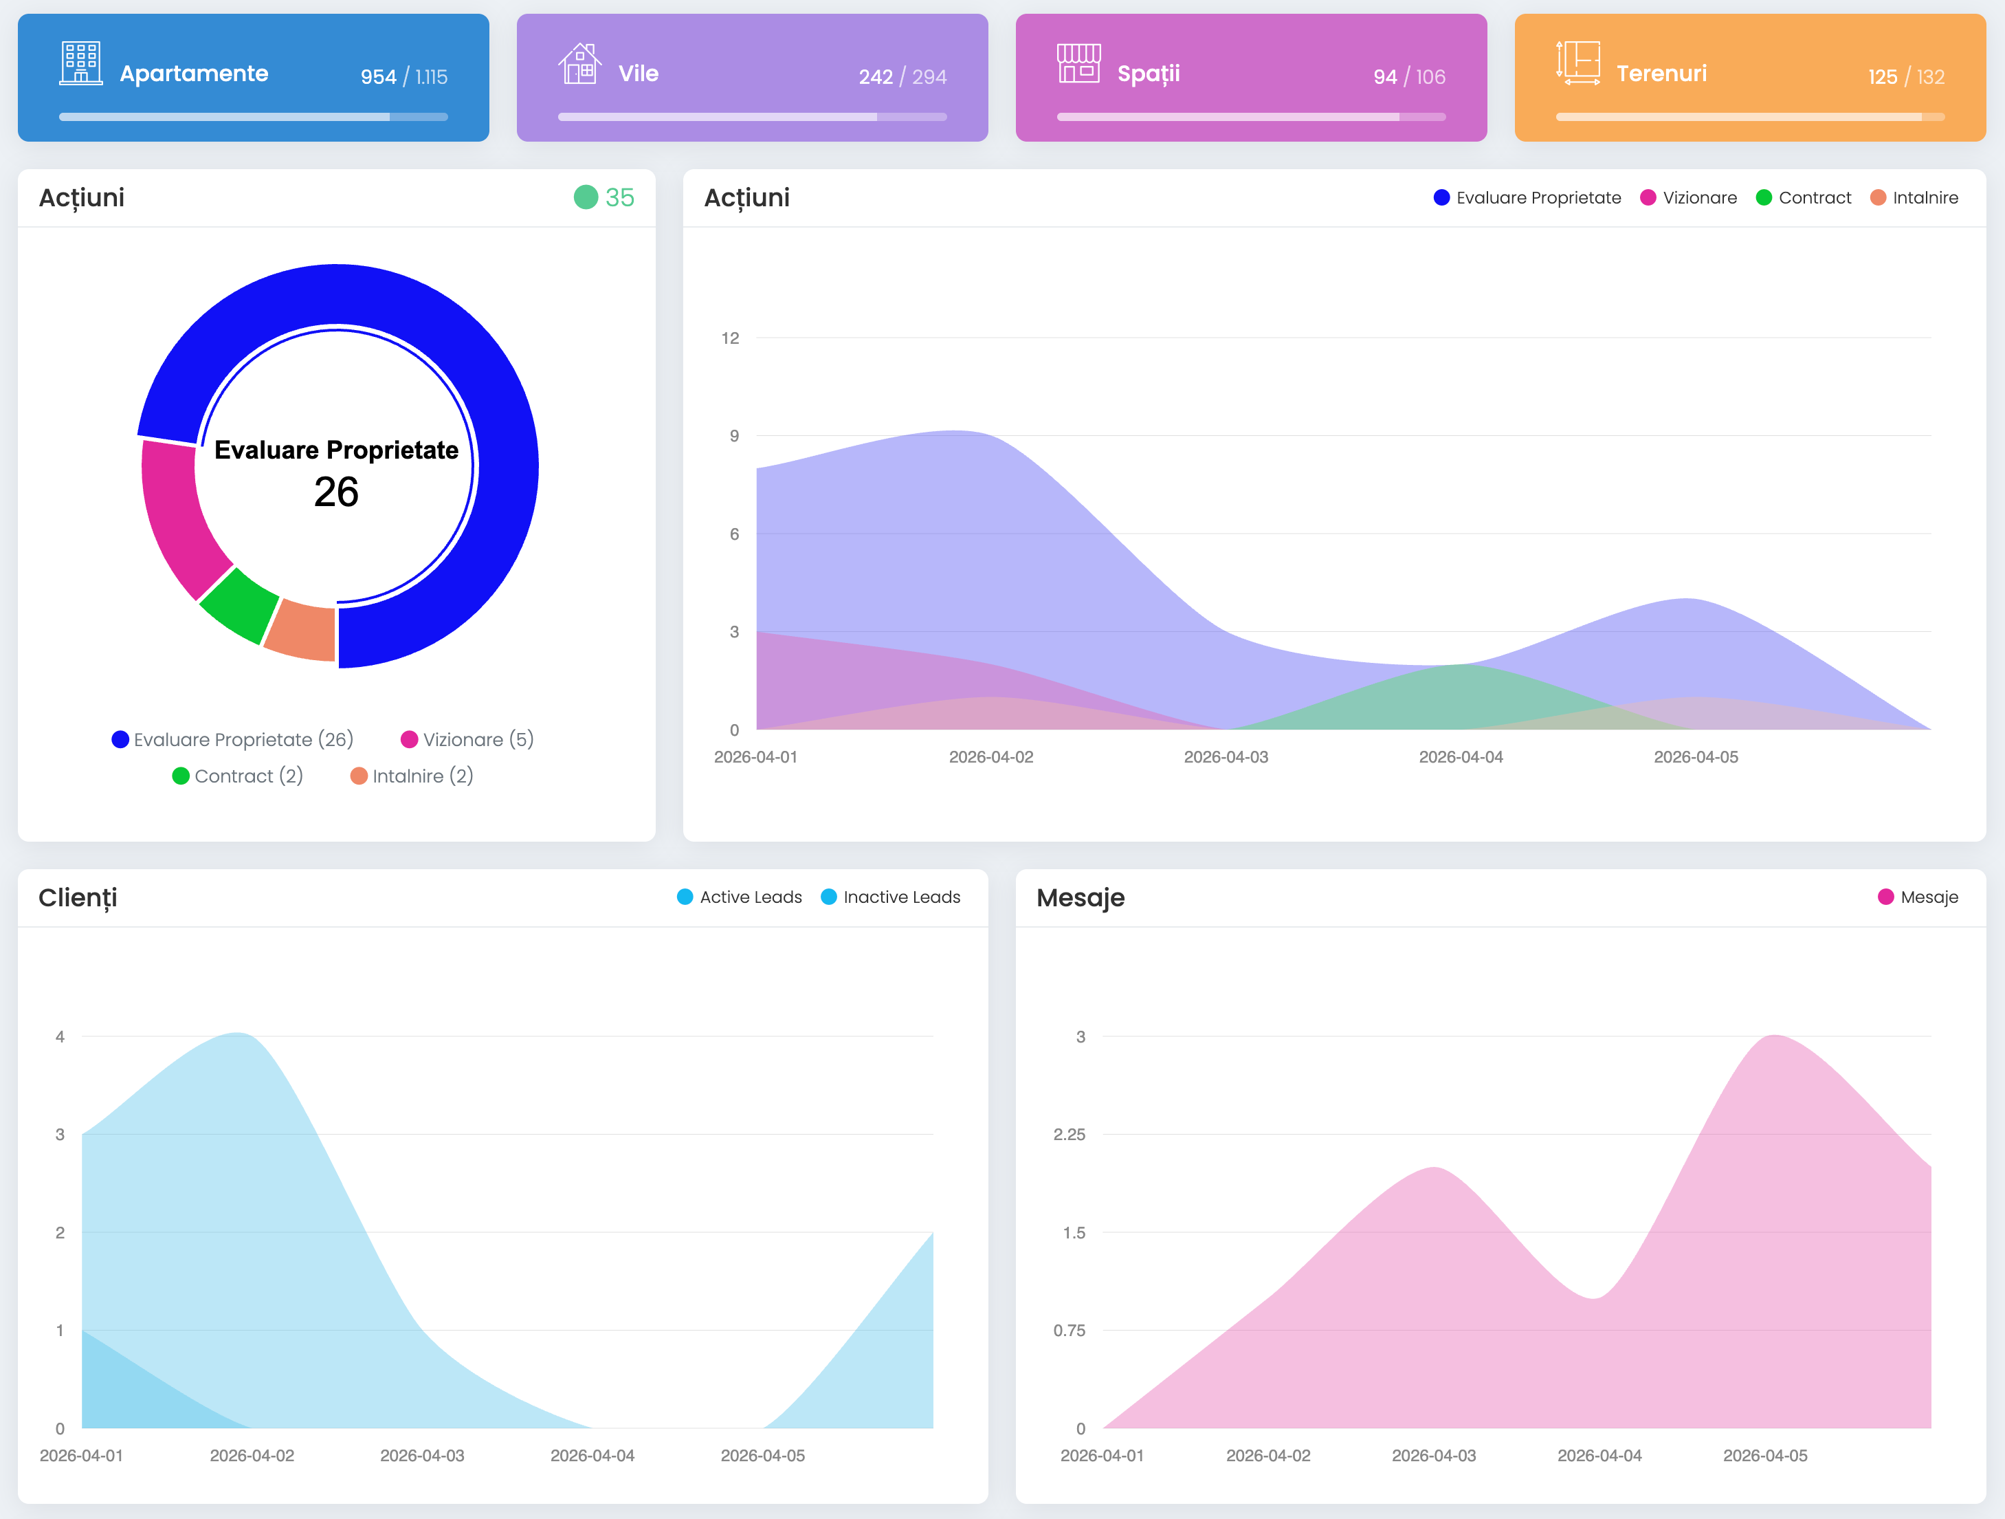Click the 125 / 132 Terenuri count
Viewport: 2005px width, 1519px height.
coord(1906,77)
